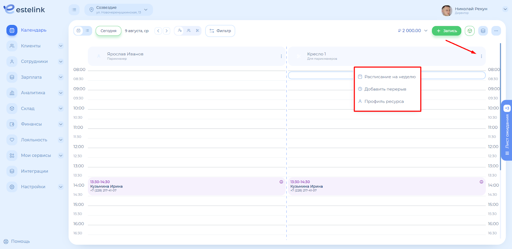
Task: Expand the ₽ 2 000.00 balance dropdown
Action: coord(426,31)
